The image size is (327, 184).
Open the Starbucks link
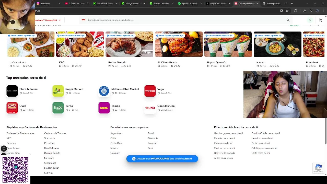pyautogui.click(x=50, y=138)
